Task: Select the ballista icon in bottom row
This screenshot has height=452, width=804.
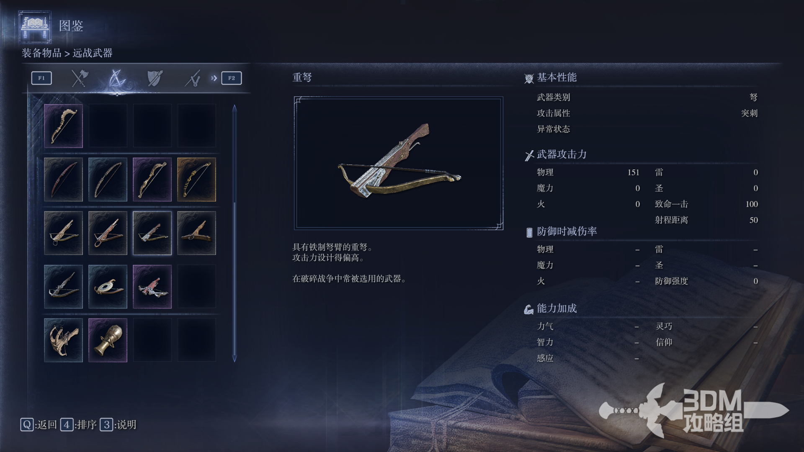Action: tap(64, 340)
